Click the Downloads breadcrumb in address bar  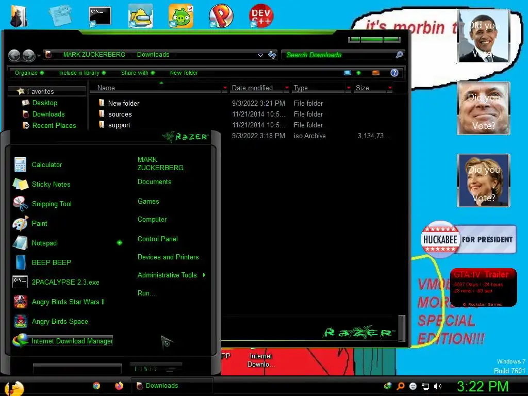point(153,55)
